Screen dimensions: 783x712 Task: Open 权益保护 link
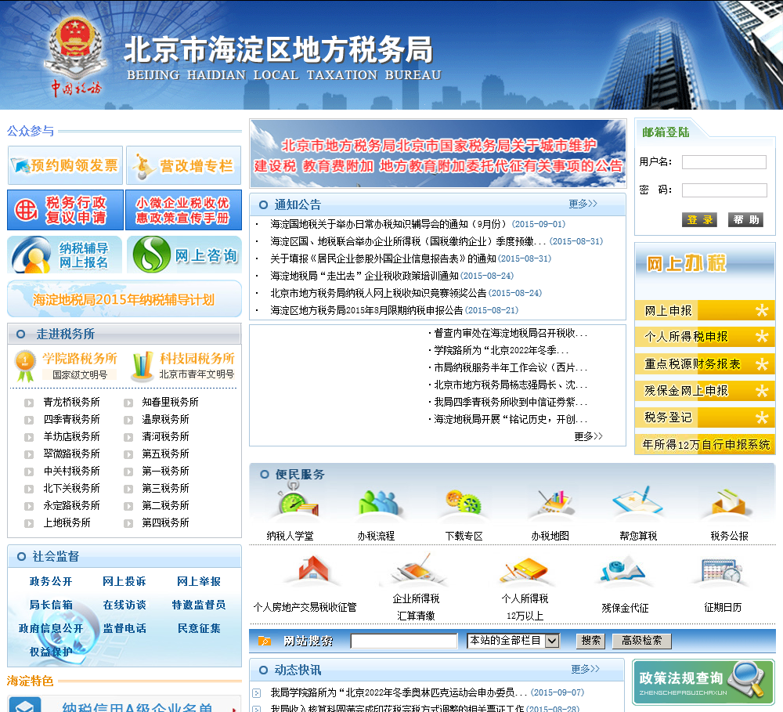(51, 652)
